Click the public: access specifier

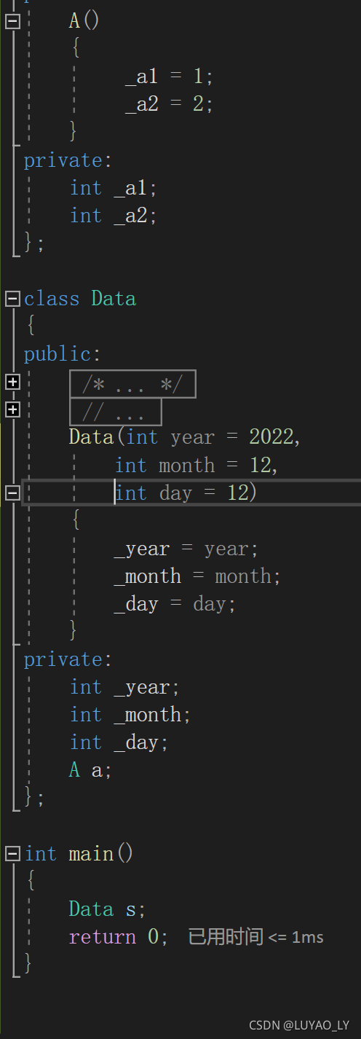tap(63, 355)
